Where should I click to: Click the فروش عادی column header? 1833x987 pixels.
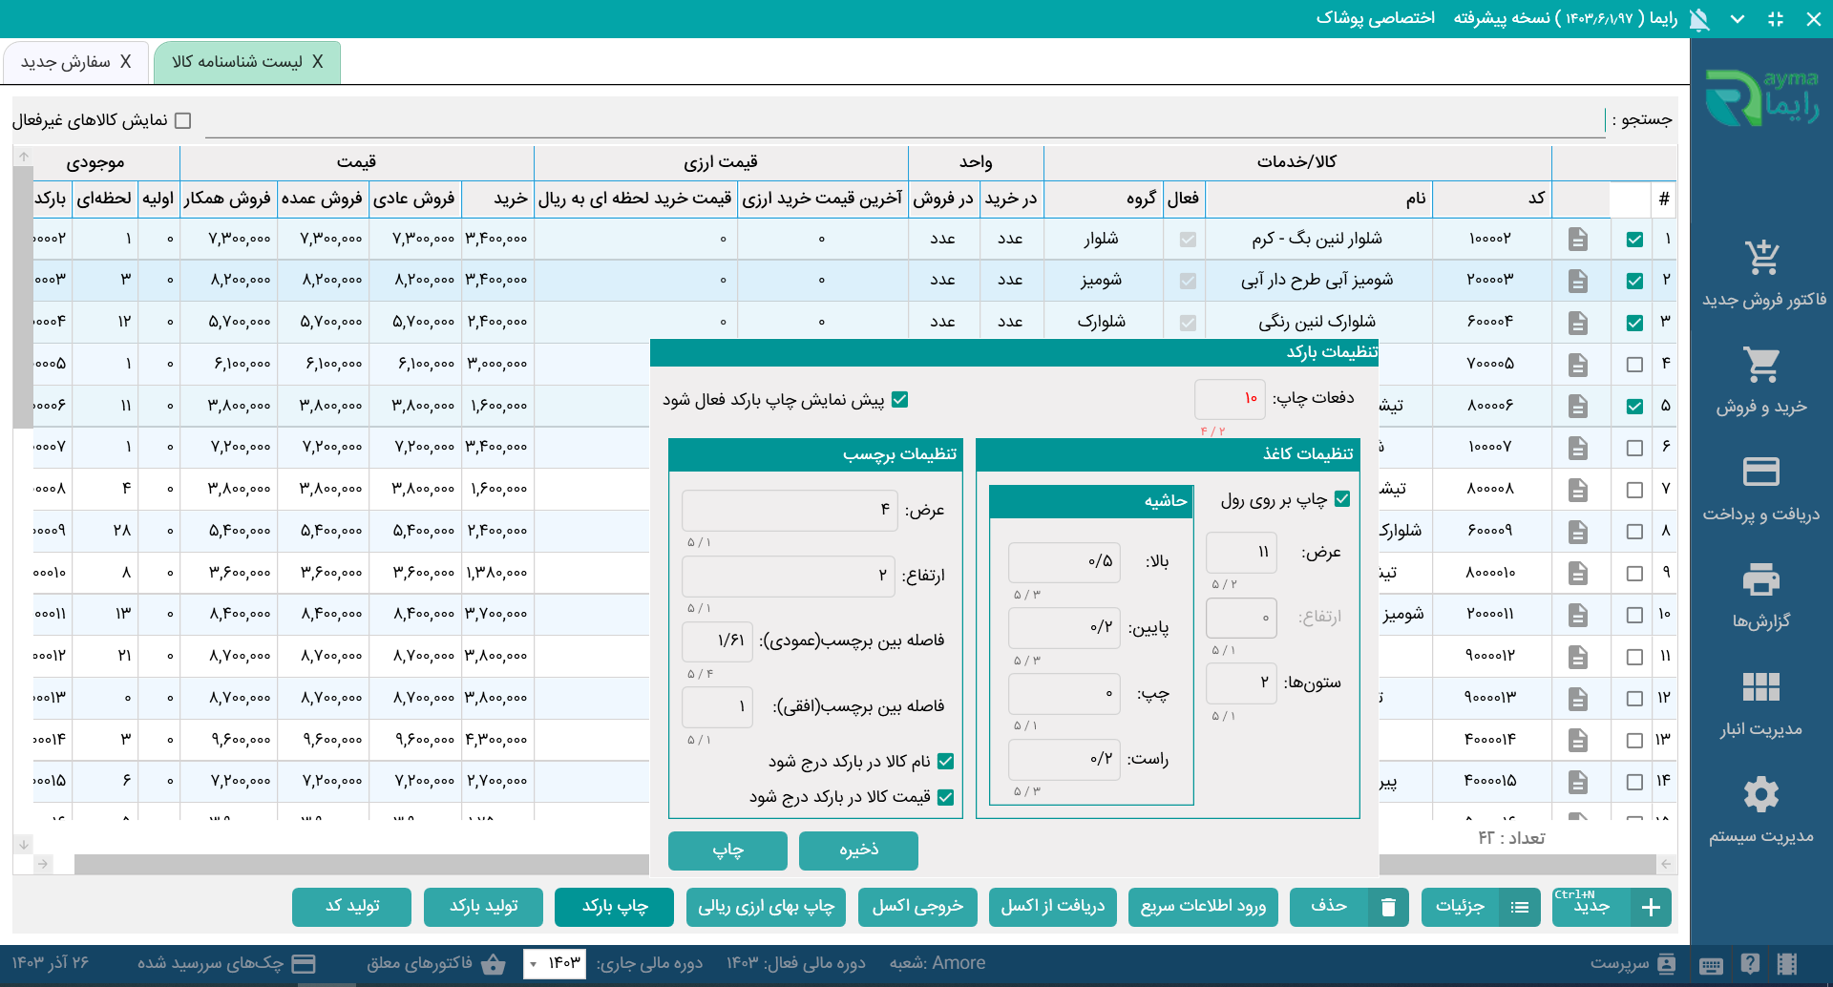(414, 199)
